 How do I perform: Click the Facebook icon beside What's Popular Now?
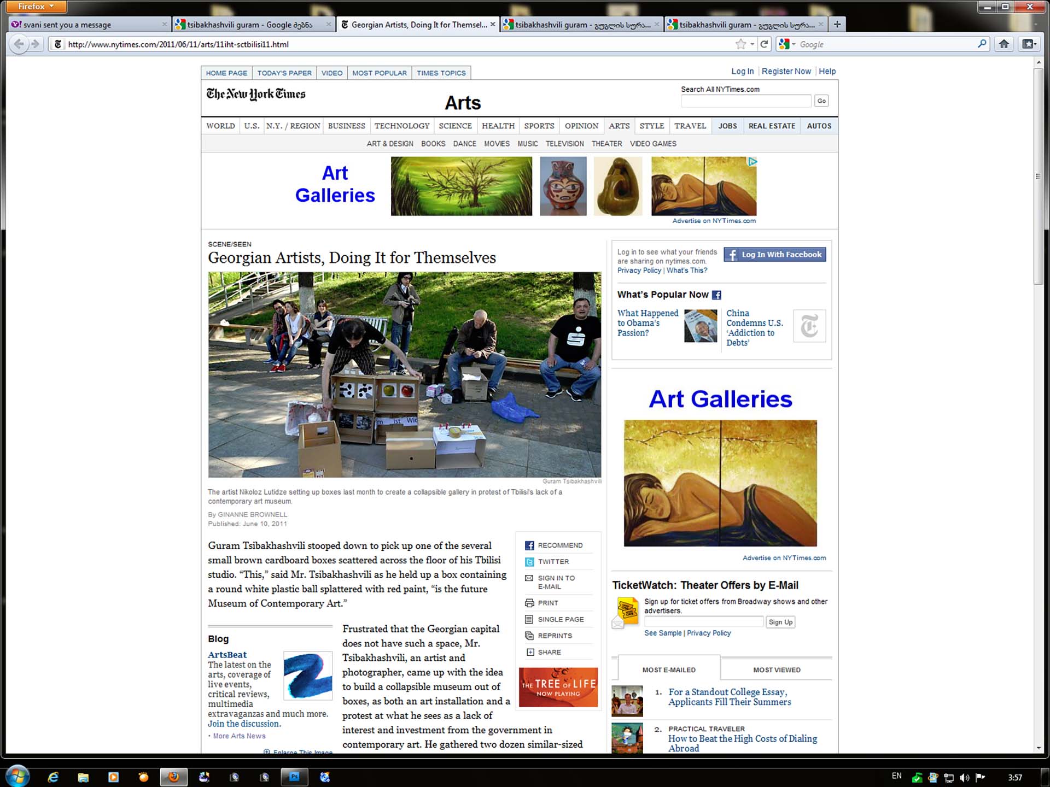pyautogui.click(x=716, y=295)
